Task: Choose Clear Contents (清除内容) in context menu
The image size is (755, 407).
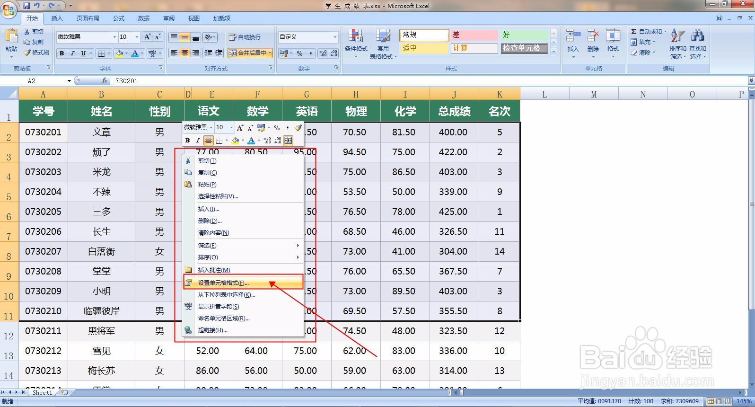Action: pos(243,233)
